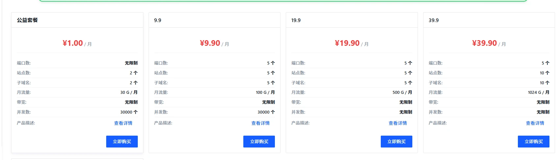Screen dimensions: 558x160
Task: Purchase the 39.9 plan via 立即购买
Action: [x=533, y=142]
